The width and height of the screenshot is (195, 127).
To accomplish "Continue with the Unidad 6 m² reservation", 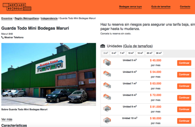I will pyautogui.click(x=184, y=75).
